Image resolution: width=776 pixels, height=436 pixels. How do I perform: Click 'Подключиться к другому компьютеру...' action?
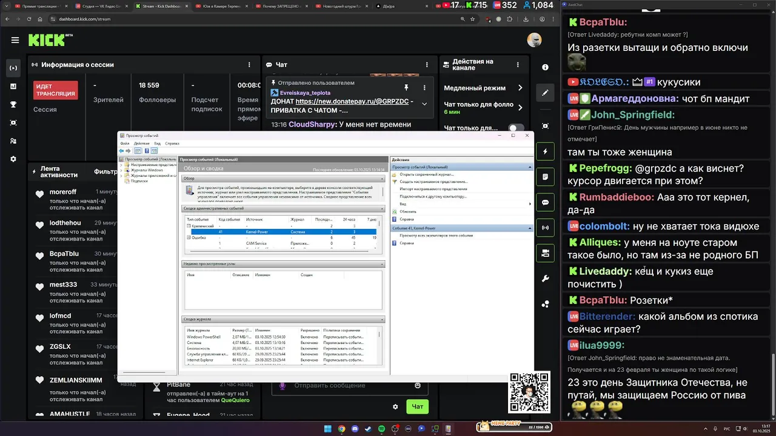(x=433, y=196)
